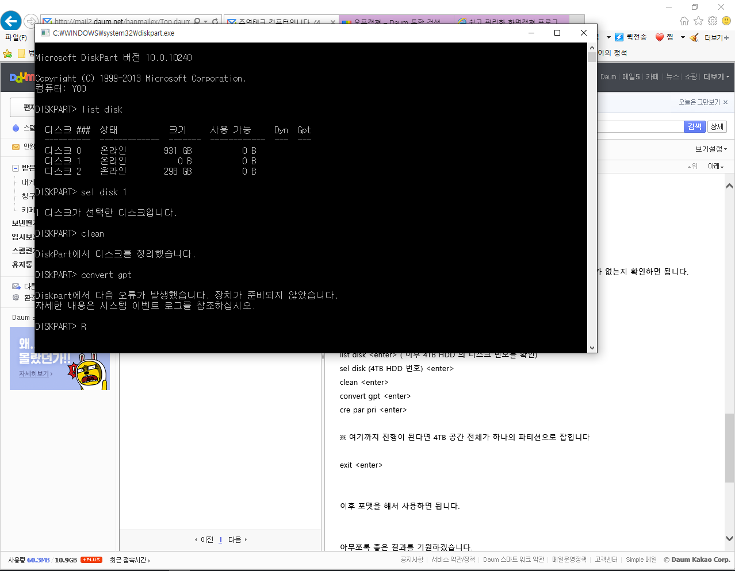Click the browser address bar URL

coord(121,21)
